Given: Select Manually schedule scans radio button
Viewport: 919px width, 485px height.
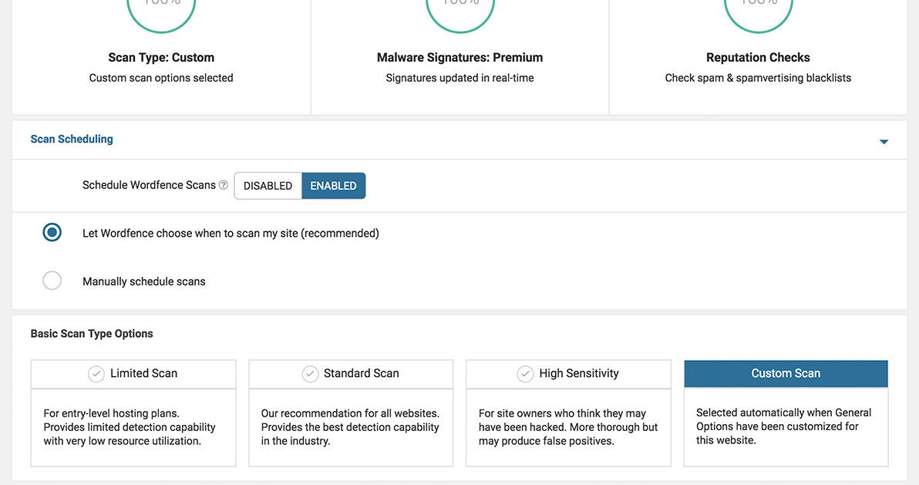Looking at the screenshot, I should click(52, 281).
